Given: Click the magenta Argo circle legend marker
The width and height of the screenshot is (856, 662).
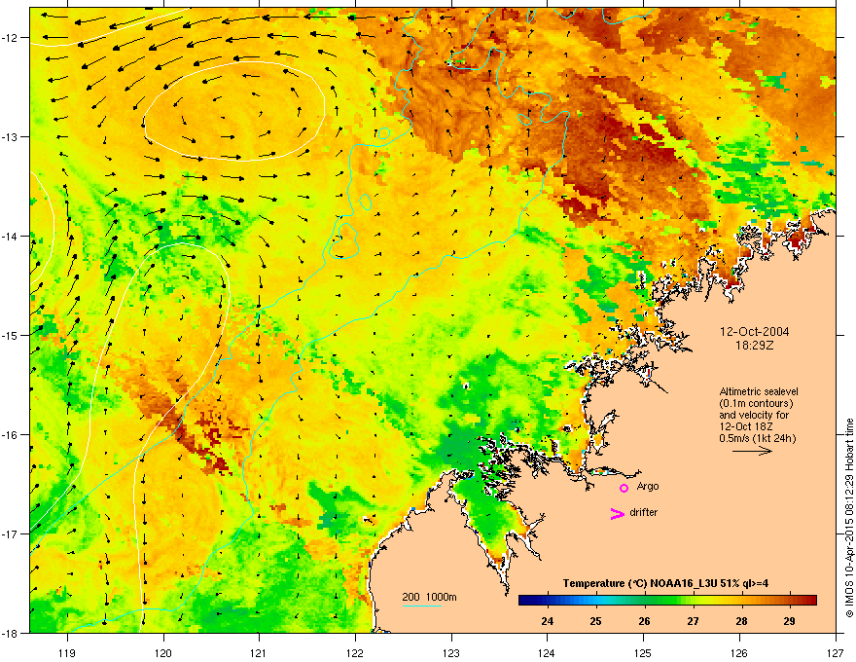Looking at the screenshot, I should 624,488.
